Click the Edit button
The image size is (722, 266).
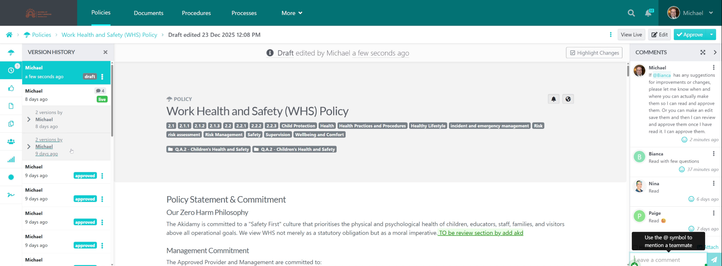(x=660, y=35)
